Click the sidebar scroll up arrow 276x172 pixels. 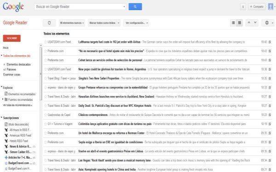tap(41, 46)
